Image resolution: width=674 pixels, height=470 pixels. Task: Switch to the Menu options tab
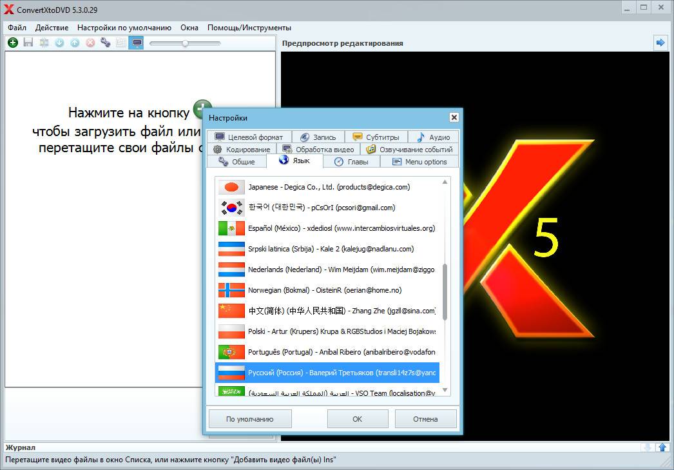(x=419, y=162)
